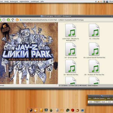Launch the orange and white globe dock icon
This screenshot has height=113, width=113.
coord(36,110)
